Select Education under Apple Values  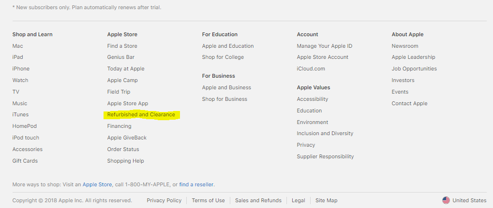[309, 111]
